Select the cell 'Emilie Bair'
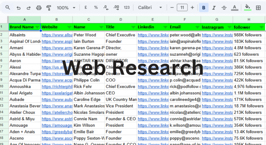The width and height of the screenshot is (266, 145). 89,132
